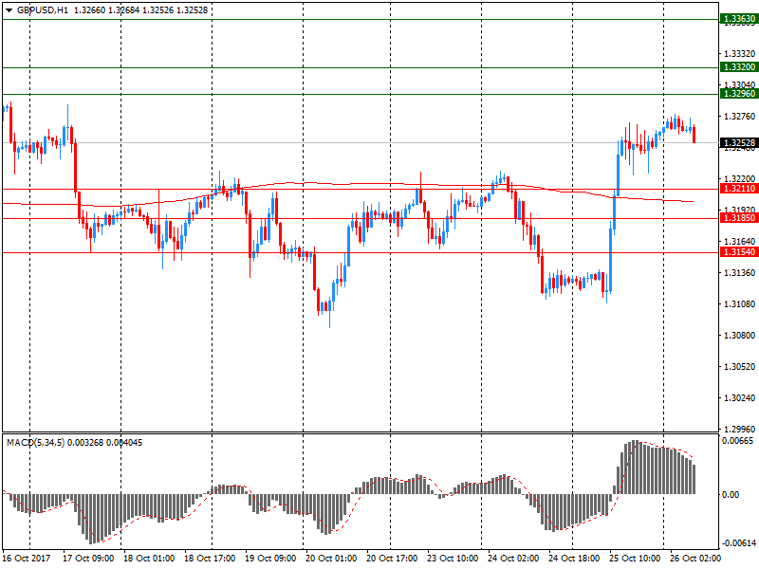
Task: Select the 1.30800 price scale value
Action: 740,336
